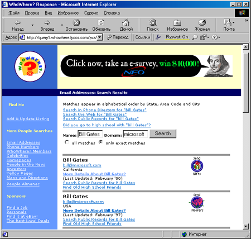Open the home page with Домой

(126, 25)
